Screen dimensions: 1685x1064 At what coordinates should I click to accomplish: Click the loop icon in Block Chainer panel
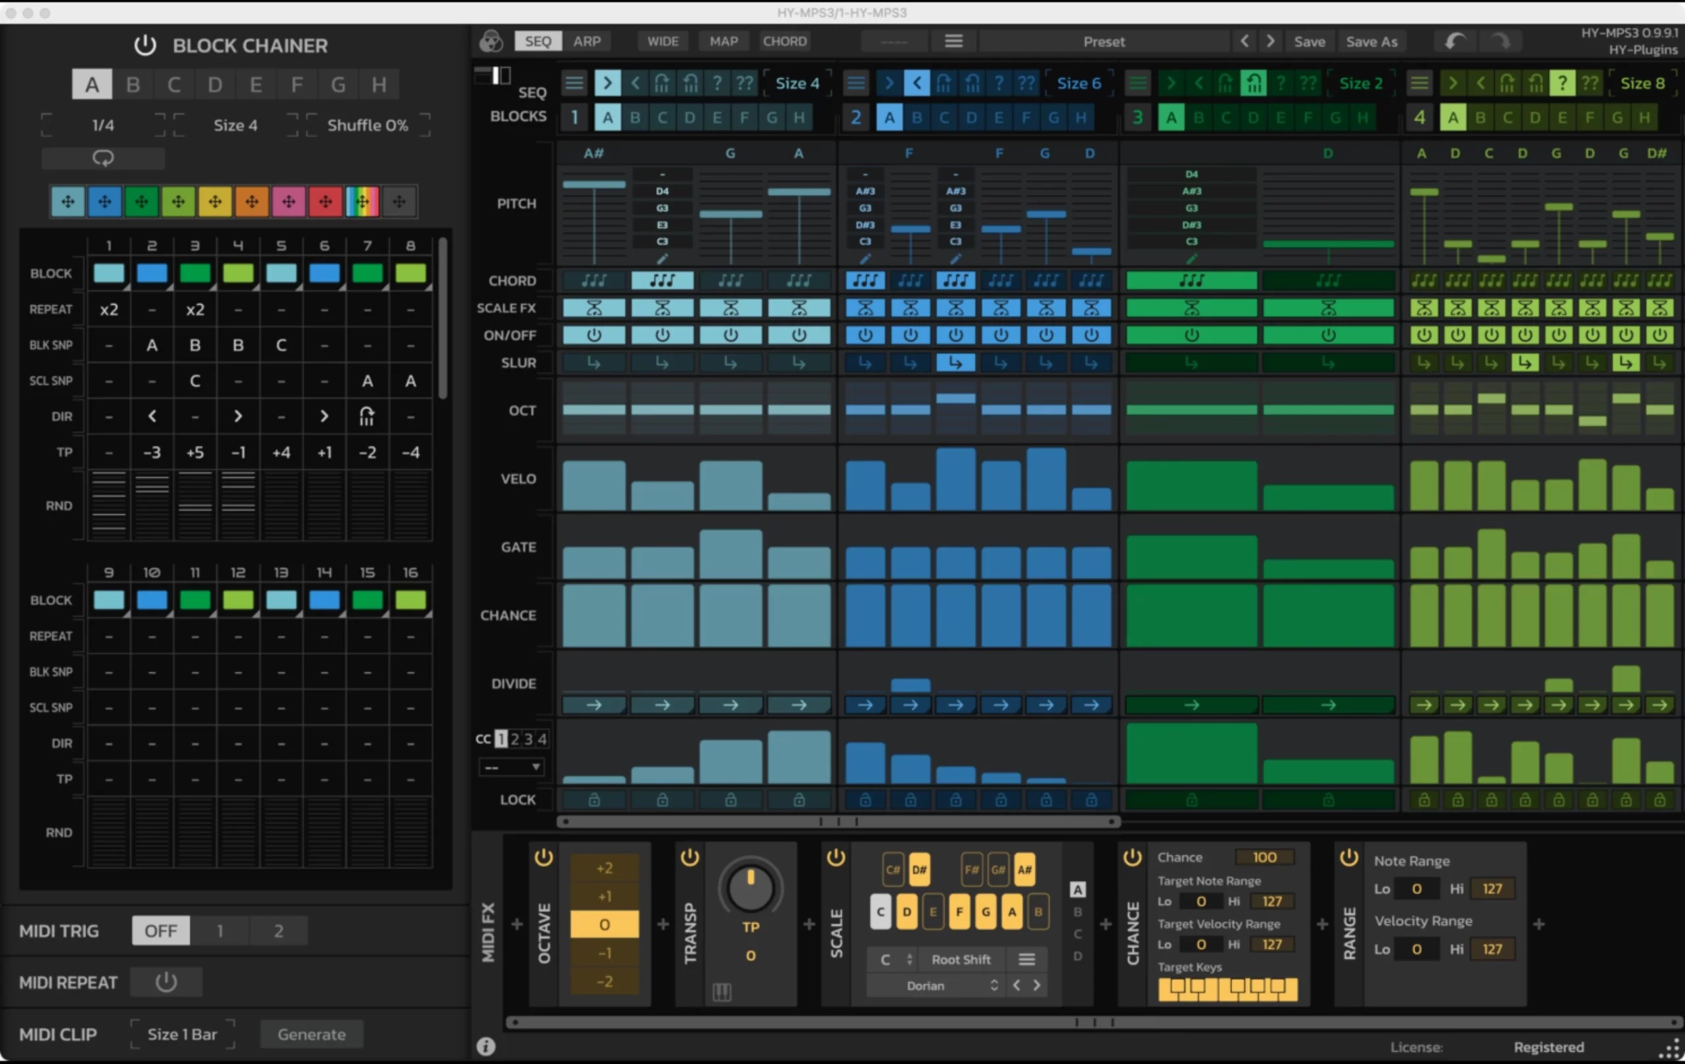102,158
